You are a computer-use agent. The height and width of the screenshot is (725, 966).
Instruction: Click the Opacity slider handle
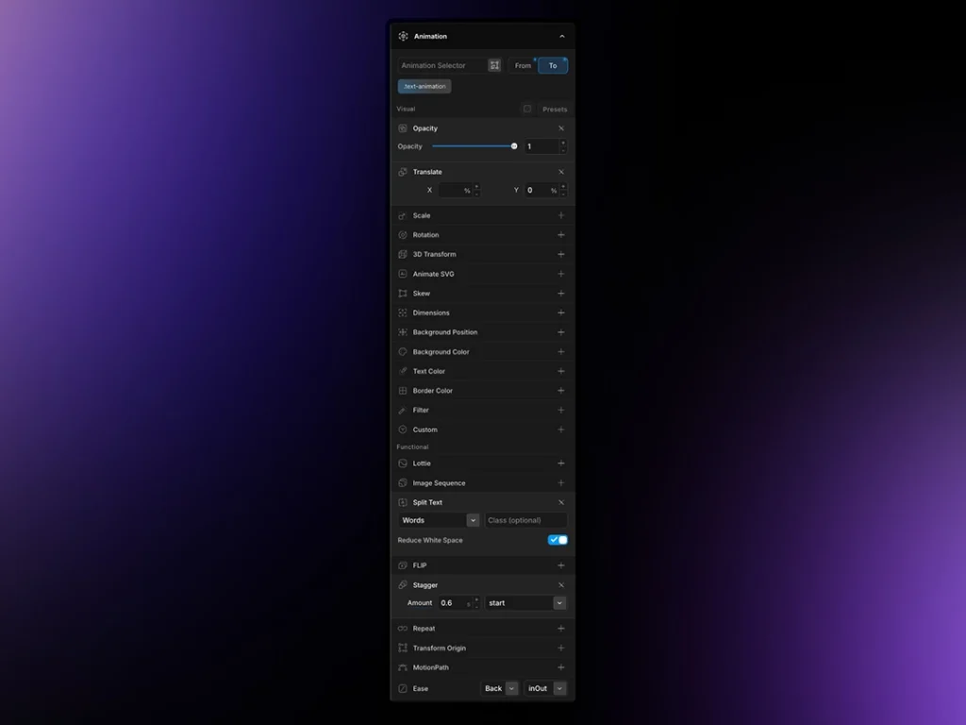[x=514, y=146]
